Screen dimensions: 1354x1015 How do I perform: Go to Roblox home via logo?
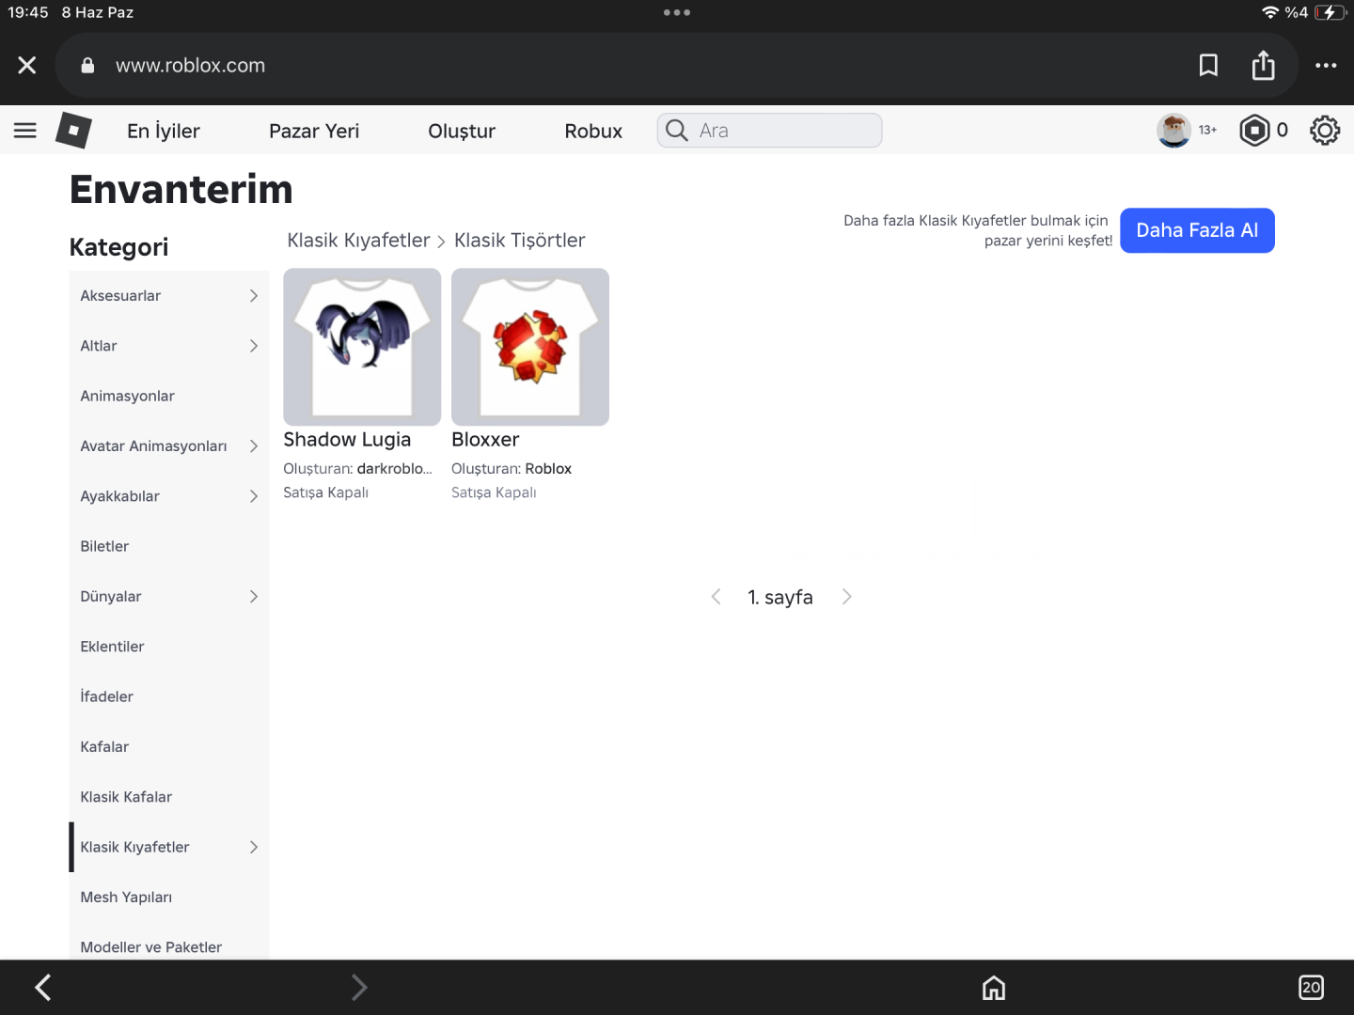73,130
